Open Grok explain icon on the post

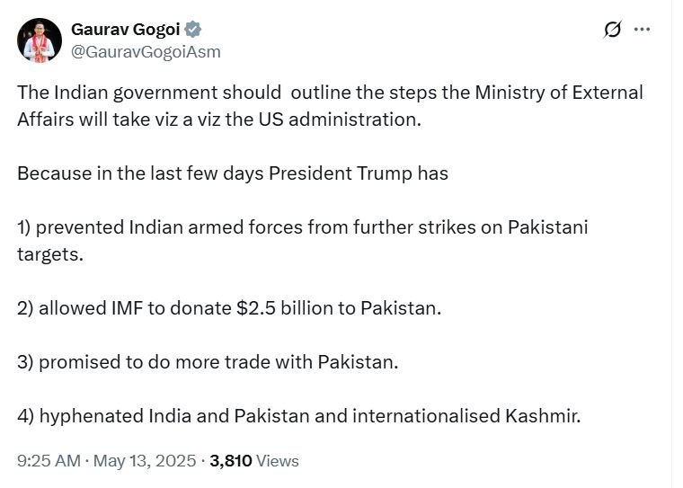coord(612,30)
